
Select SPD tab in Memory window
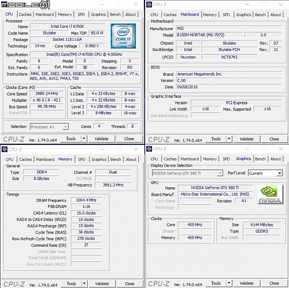(82, 159)
